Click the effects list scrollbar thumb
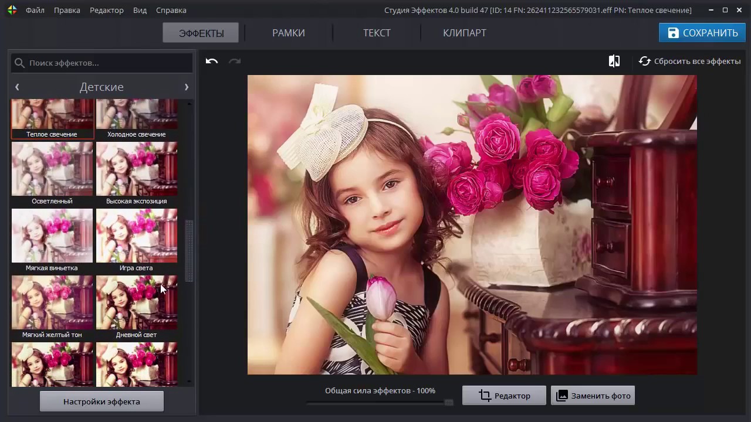This screenshot has width=751, height=422. [189, 251]
